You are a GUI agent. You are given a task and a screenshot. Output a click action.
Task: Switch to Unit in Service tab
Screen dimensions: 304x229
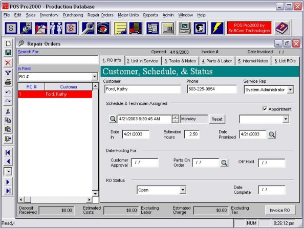(142, 61)
